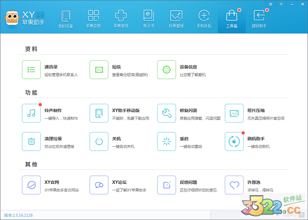Screen dimensions: 308x220
Task: Open 设备信息 gear icon
Action: [x=166, y=70]
